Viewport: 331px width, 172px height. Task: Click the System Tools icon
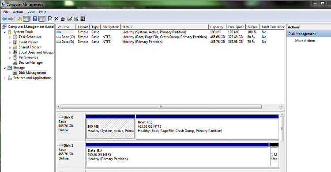coord(10,32)
